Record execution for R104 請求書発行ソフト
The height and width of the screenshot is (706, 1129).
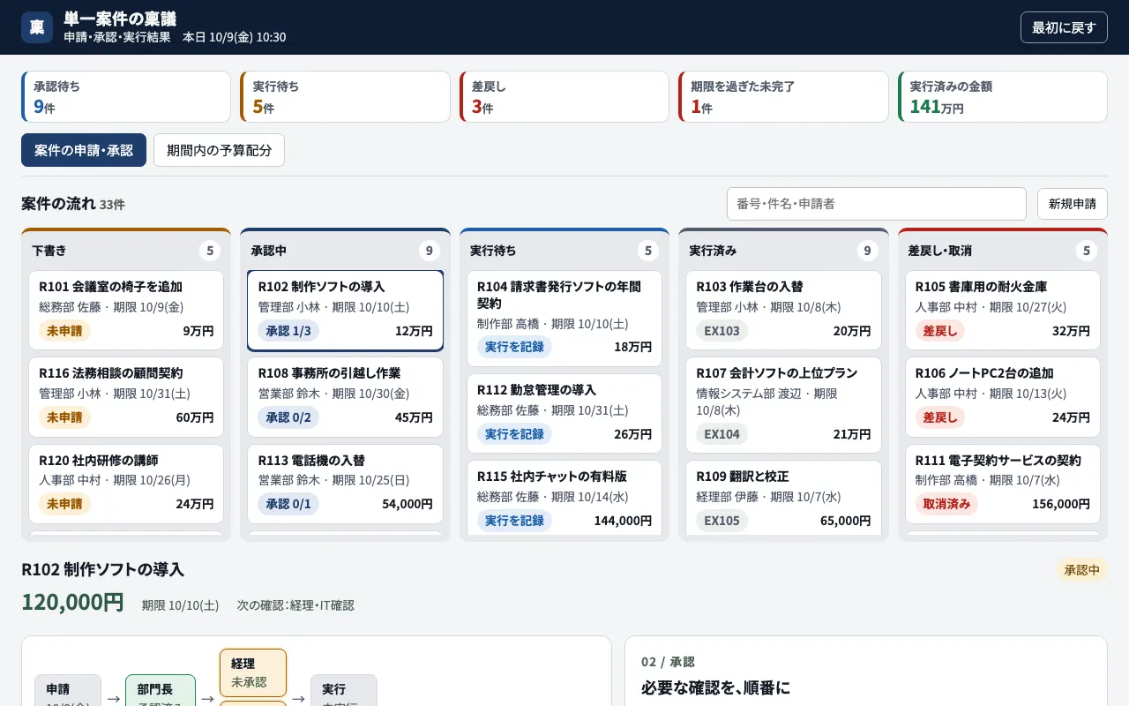(514, 347)
